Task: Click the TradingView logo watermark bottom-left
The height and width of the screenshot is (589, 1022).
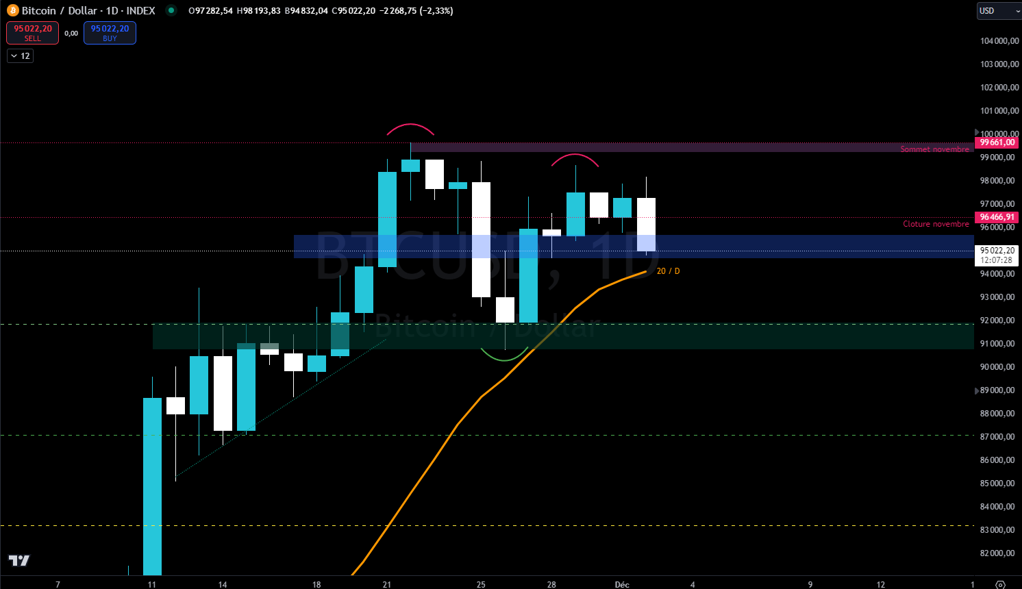Action: coord(19,561)
